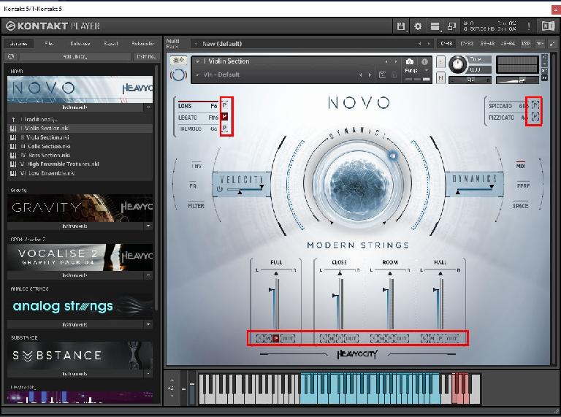Click the keyboard octave down arrow
This screenshot has width=561, height=417.
pos(172,396)
